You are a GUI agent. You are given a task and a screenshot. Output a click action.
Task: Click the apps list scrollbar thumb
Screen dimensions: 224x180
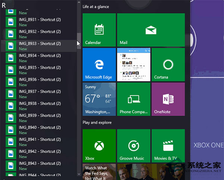pyautogui.click(x=79, y=41)
